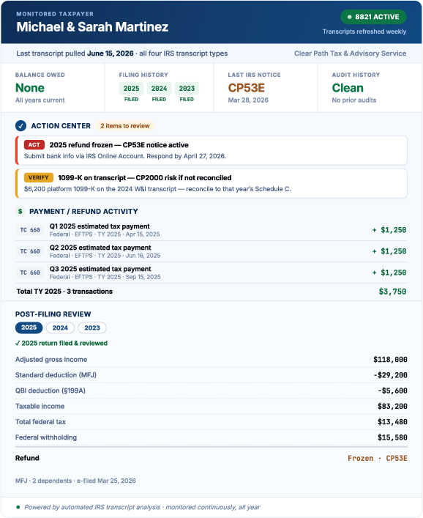Screen dimensions: 423x518
Task: Click the 'No prior audits' subtext
Action: (x=354, y=100)
